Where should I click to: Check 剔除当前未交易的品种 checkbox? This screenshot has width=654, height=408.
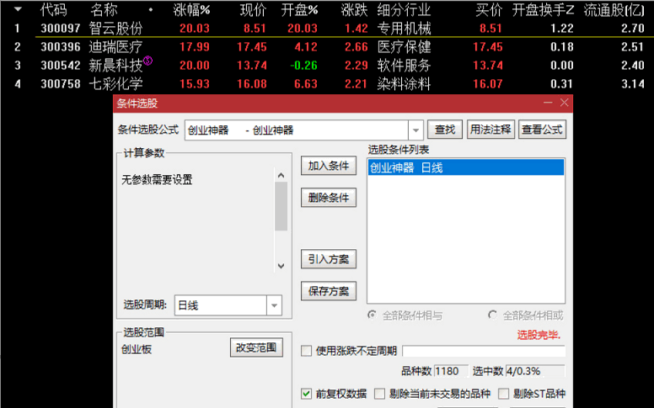tap(379, 394)
